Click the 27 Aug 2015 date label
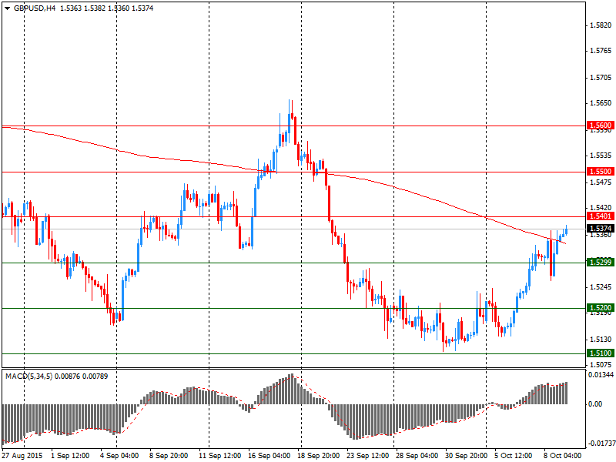The image size is (616, 462). click(x=22, y=456)
